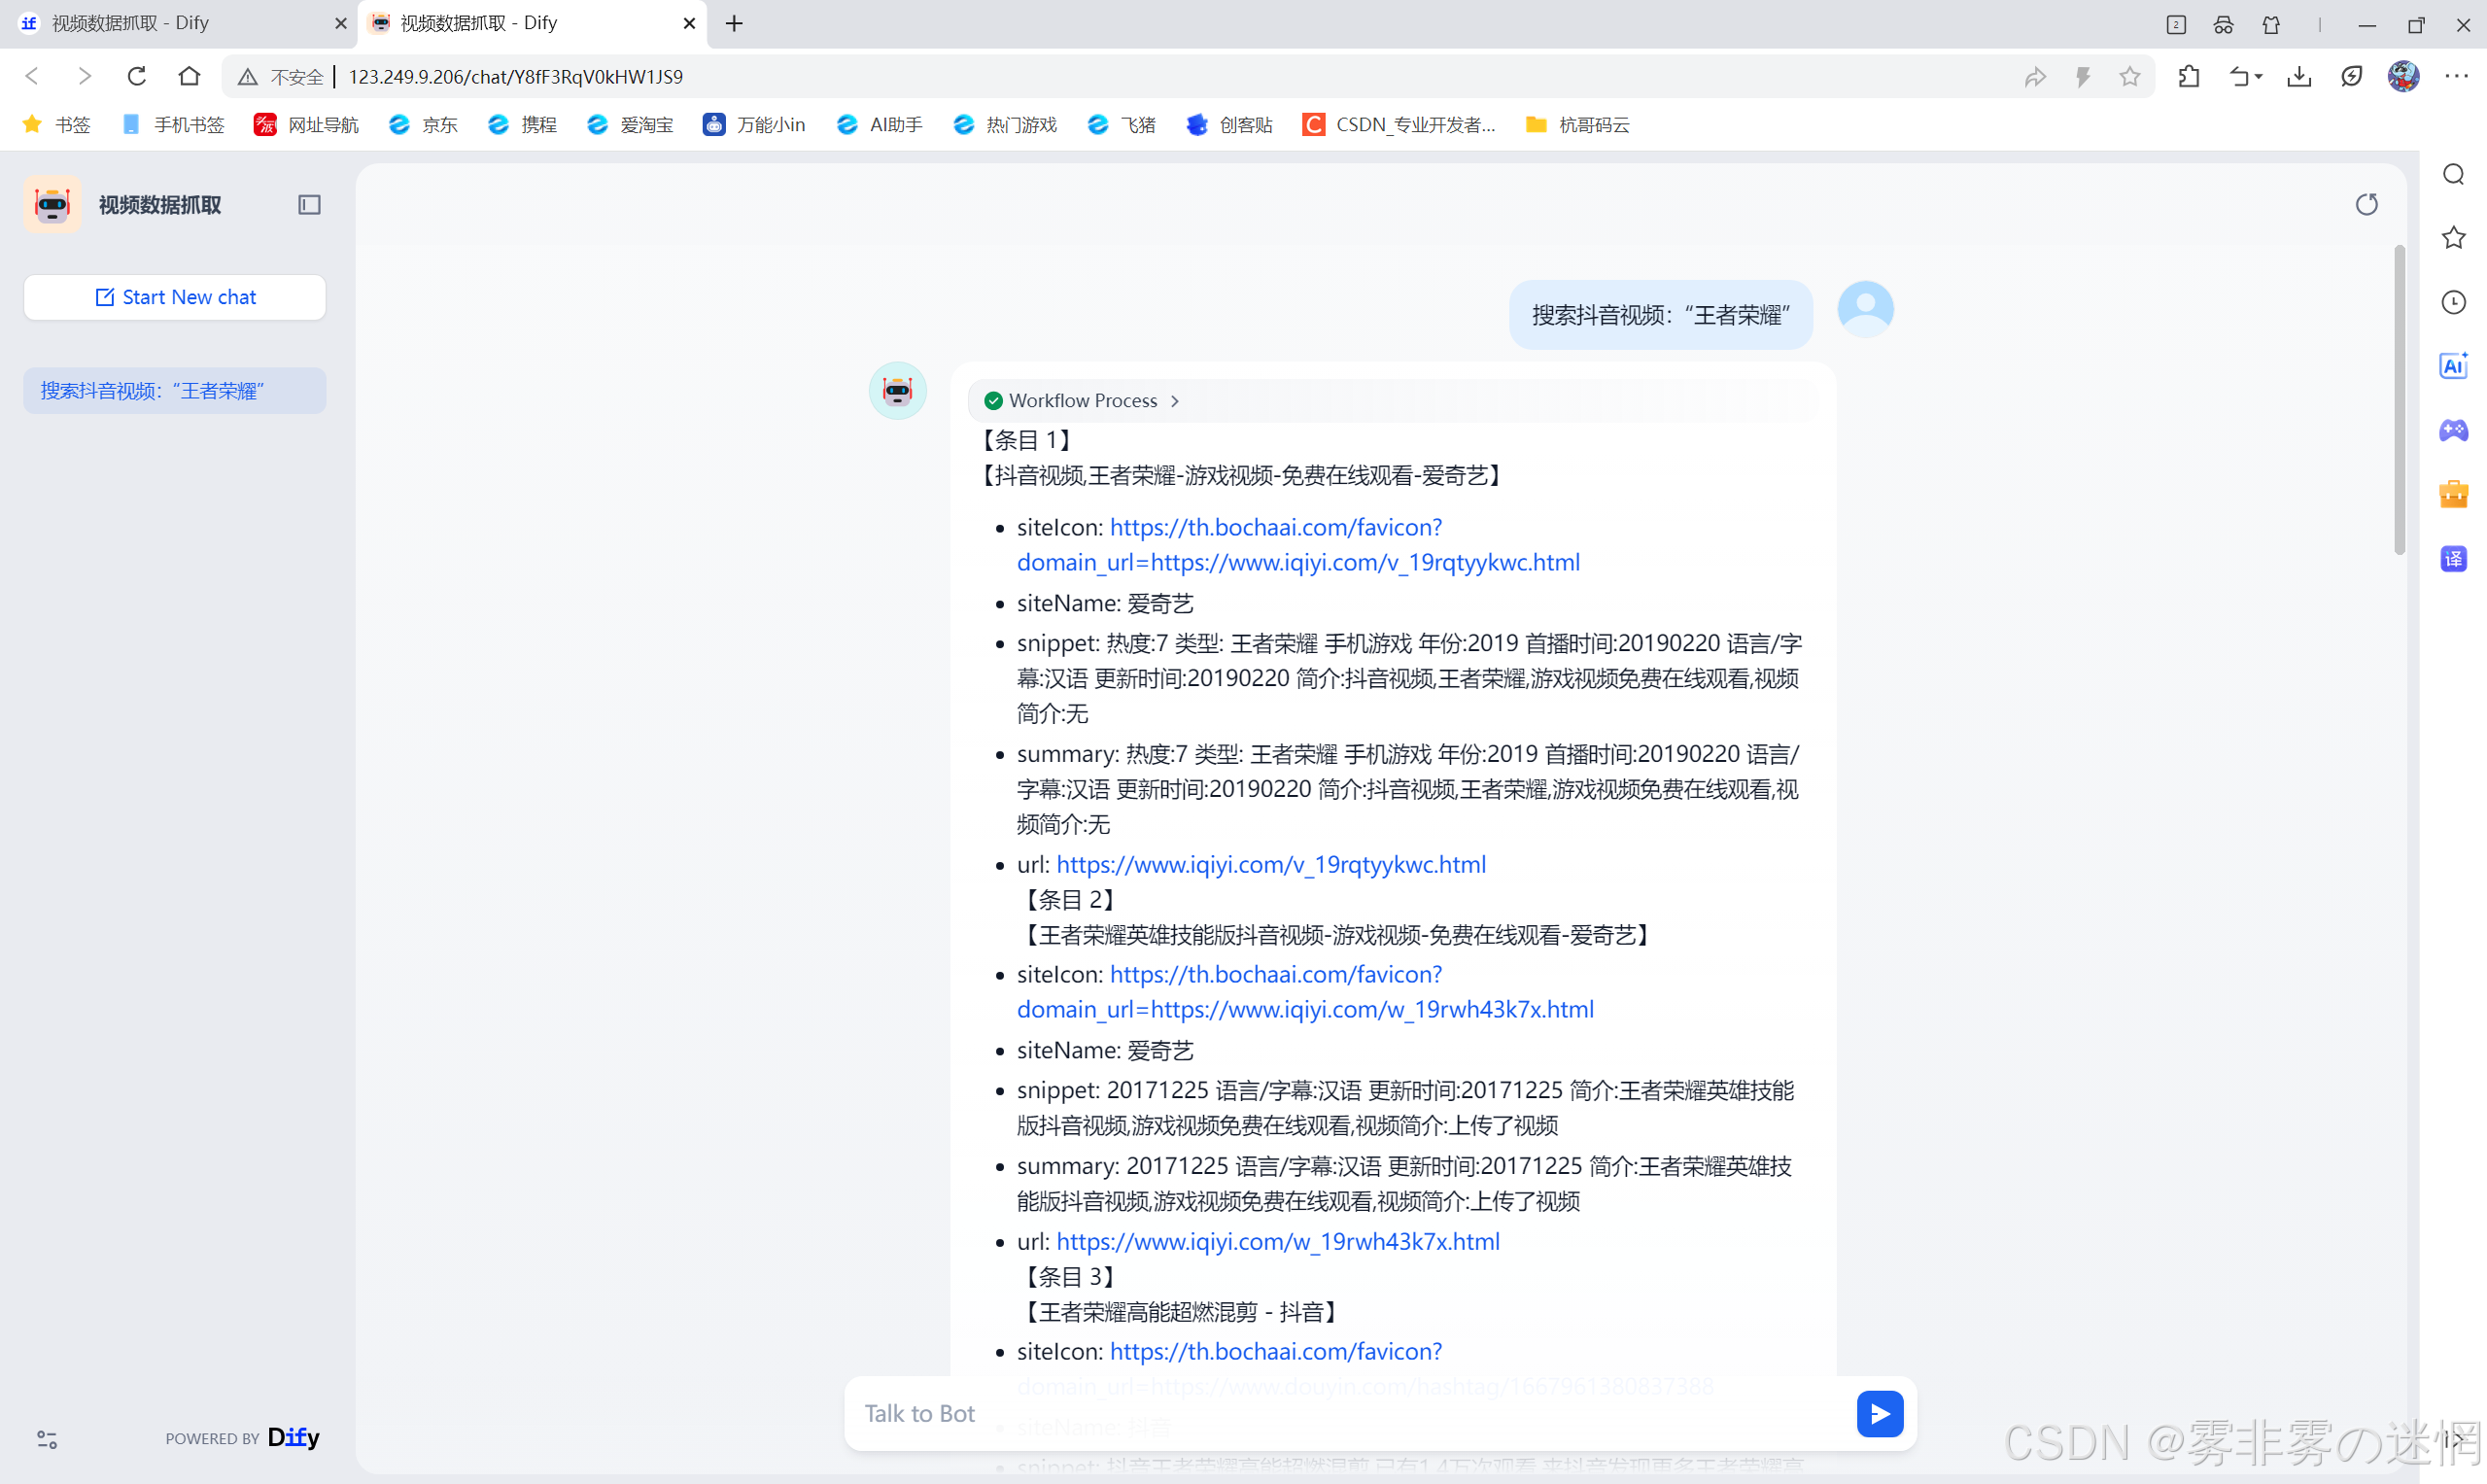Go to the browser home page
This screenshot has width=2487, height=1484.
pos(189,76)
